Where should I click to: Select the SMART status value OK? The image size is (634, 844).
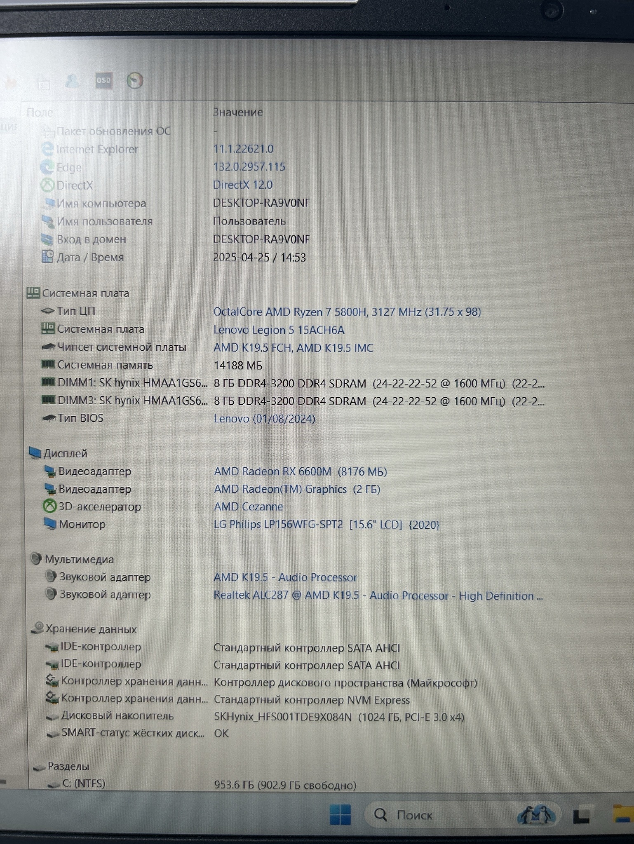pos(221,734)
